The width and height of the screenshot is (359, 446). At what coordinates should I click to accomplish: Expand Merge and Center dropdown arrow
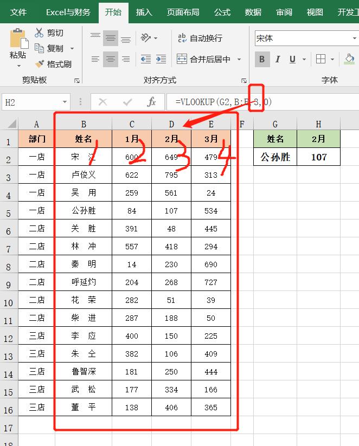pos(239,59)
